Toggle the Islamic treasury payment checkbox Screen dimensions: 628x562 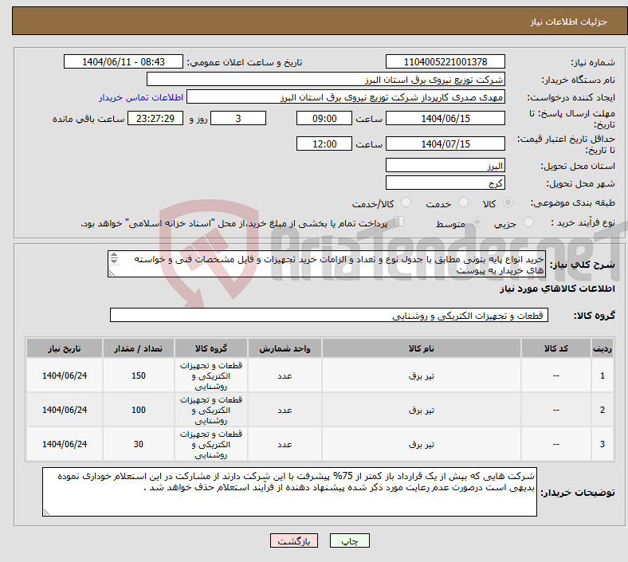pyautogui.click(x=399, y=222)
